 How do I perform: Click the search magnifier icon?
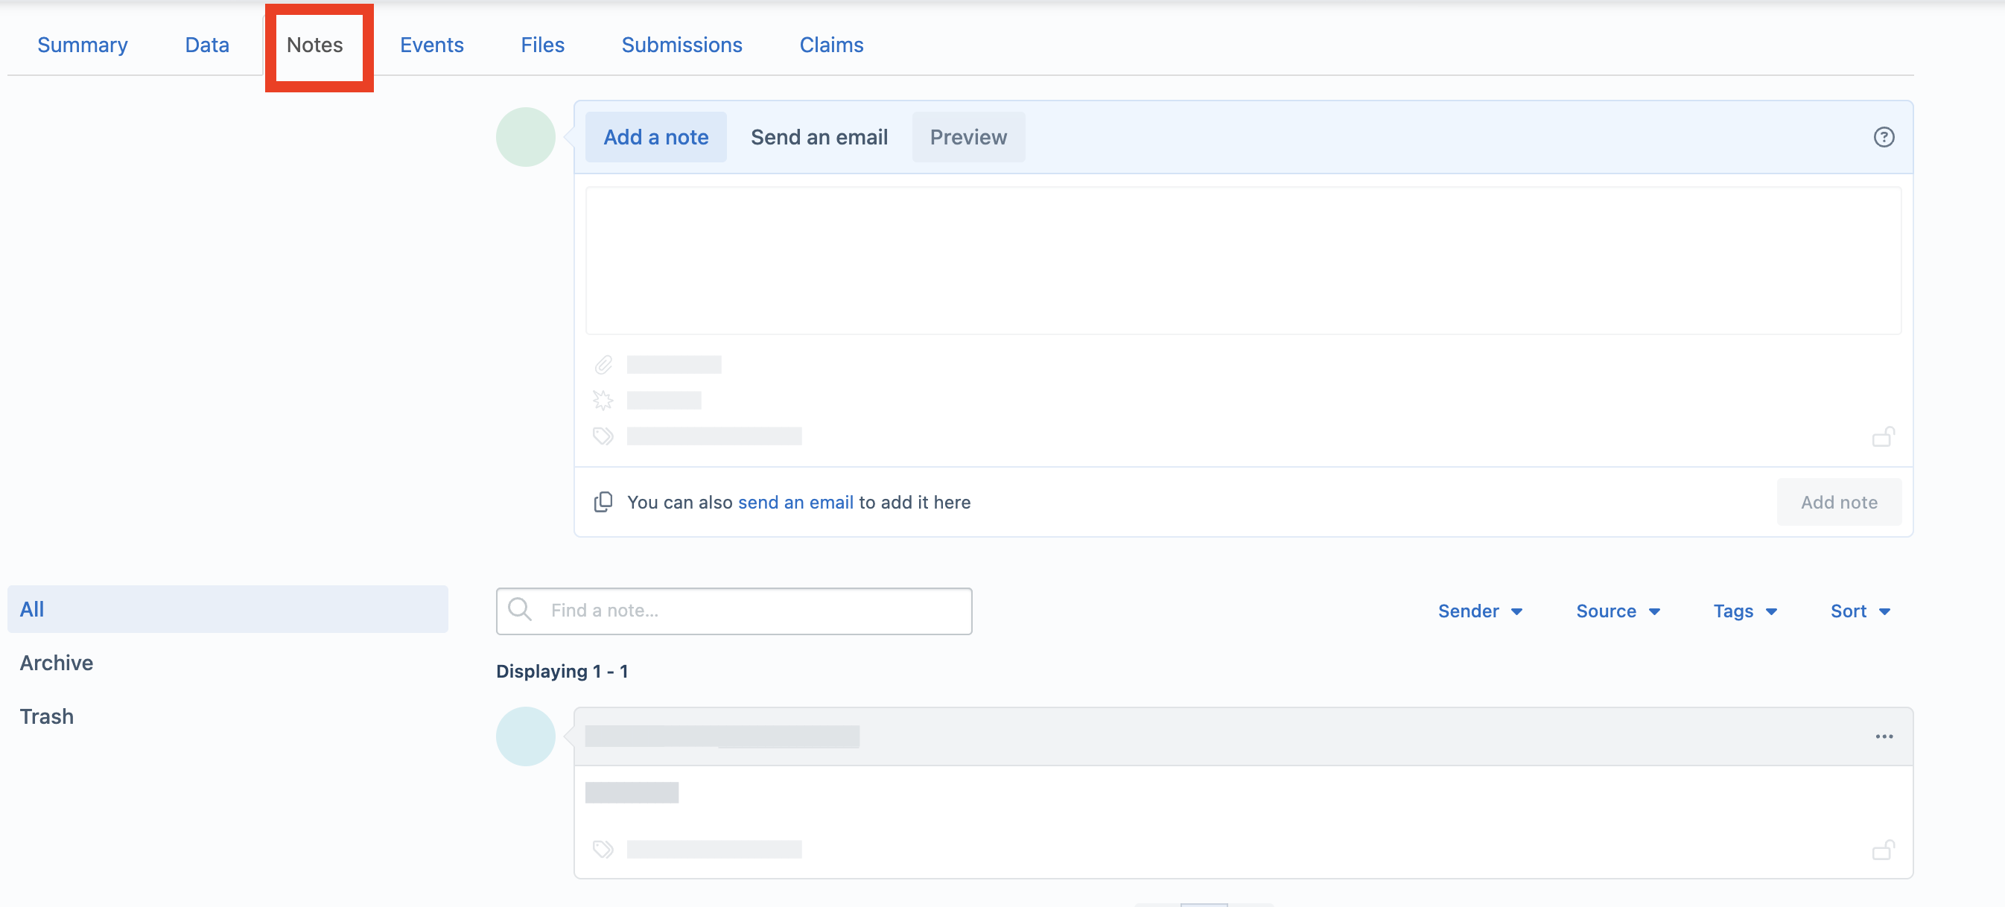pos(520,609)
